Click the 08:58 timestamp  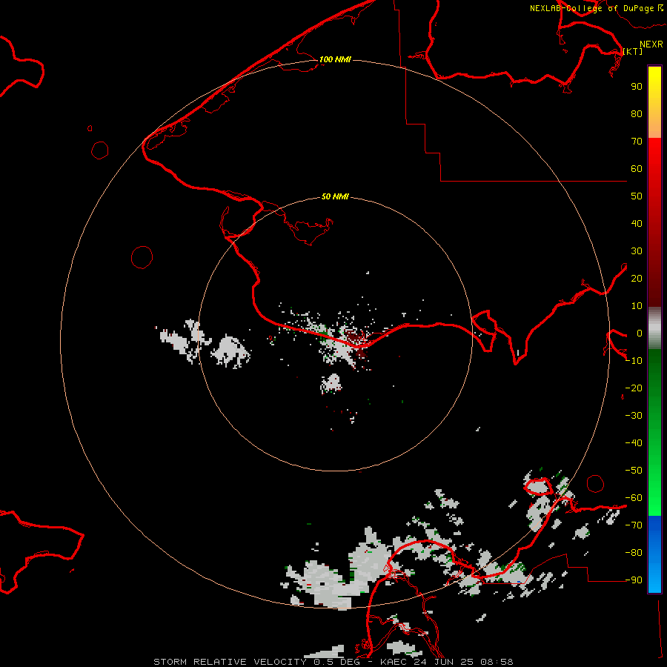[497, 662]
